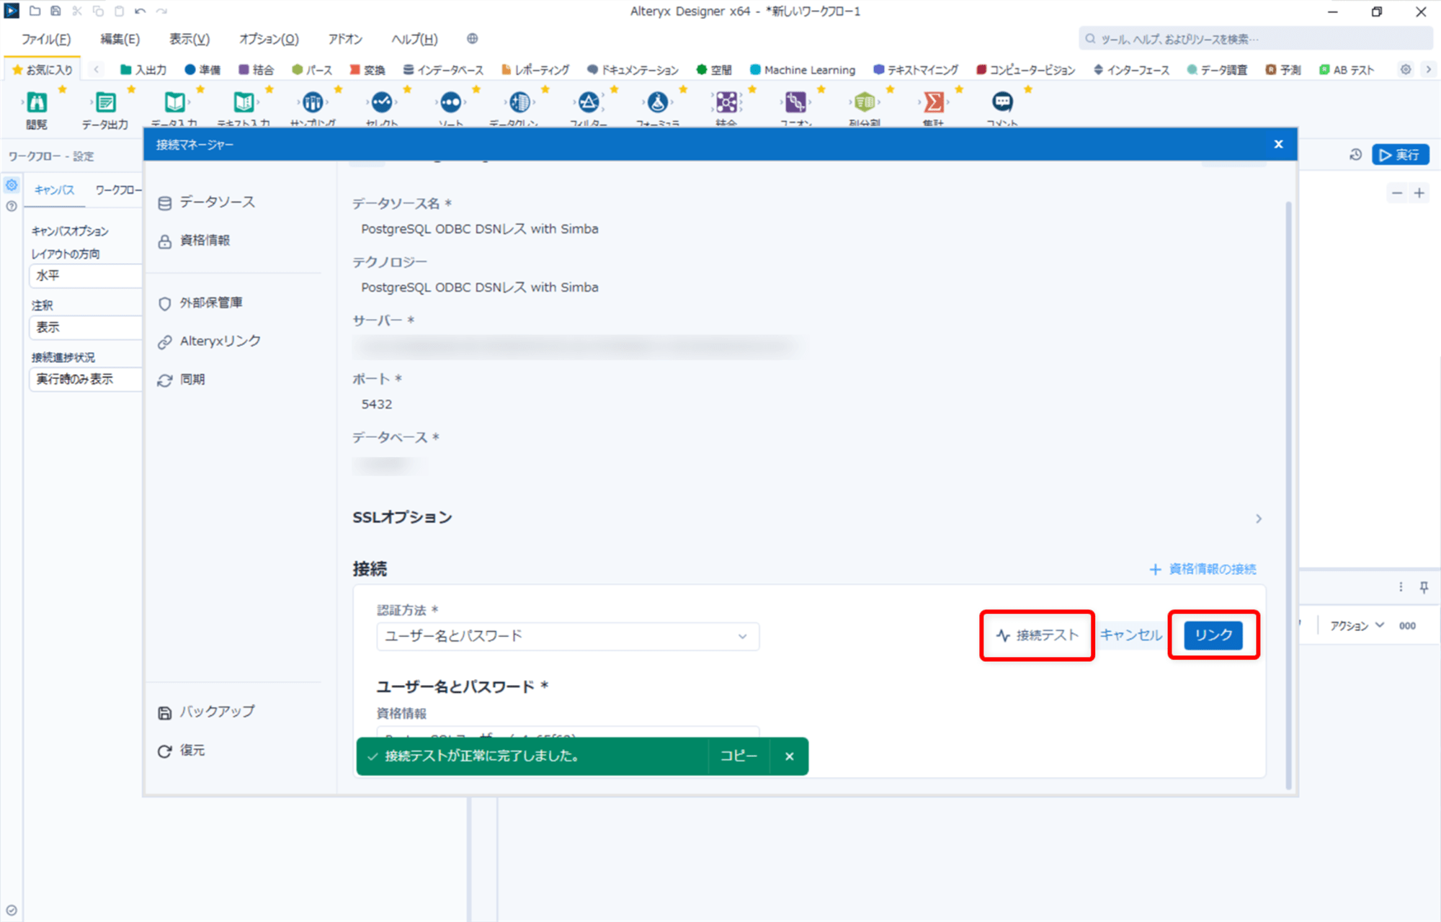
Task: Select the Join tool icon
Action: (x=726, y=102)
